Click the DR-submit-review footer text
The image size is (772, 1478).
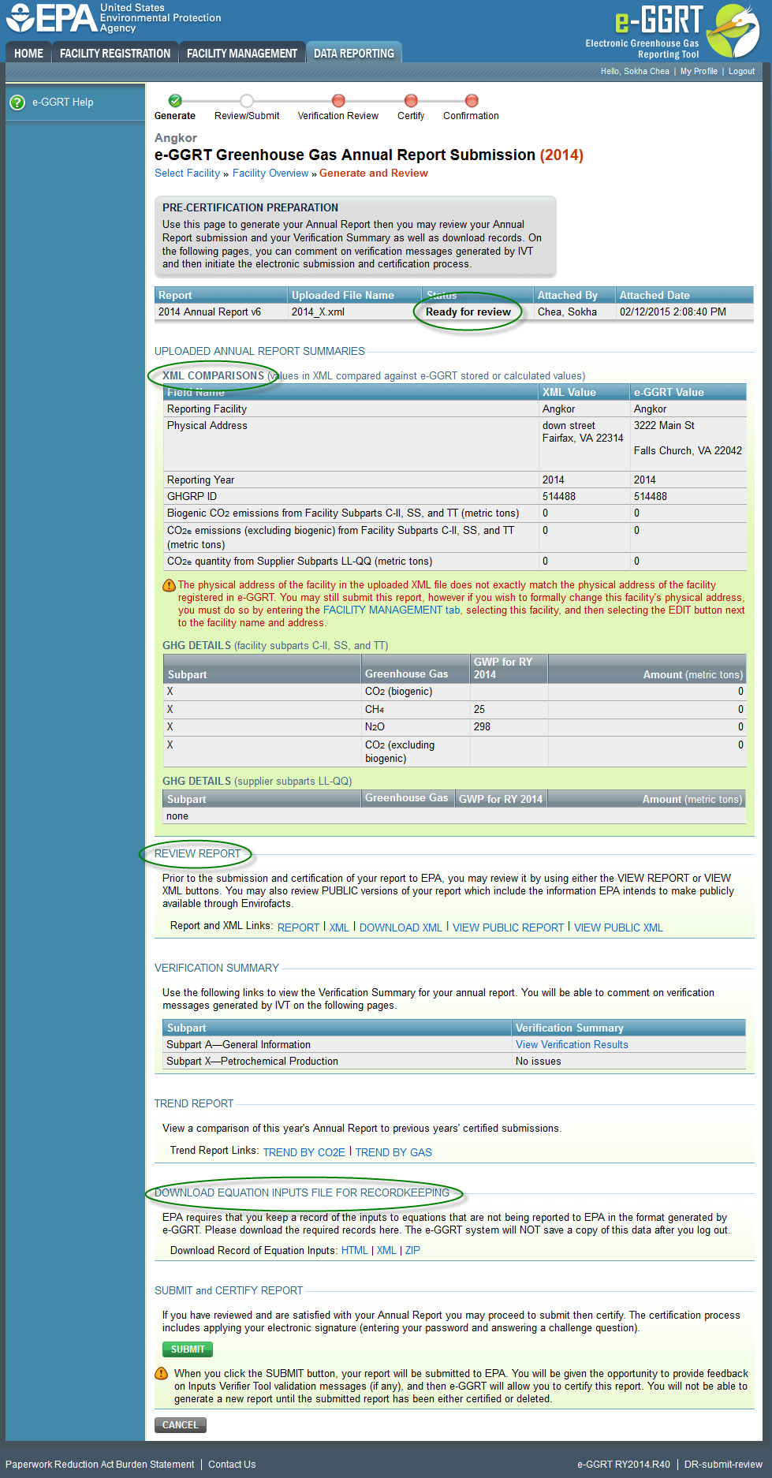pos(723,1465)
